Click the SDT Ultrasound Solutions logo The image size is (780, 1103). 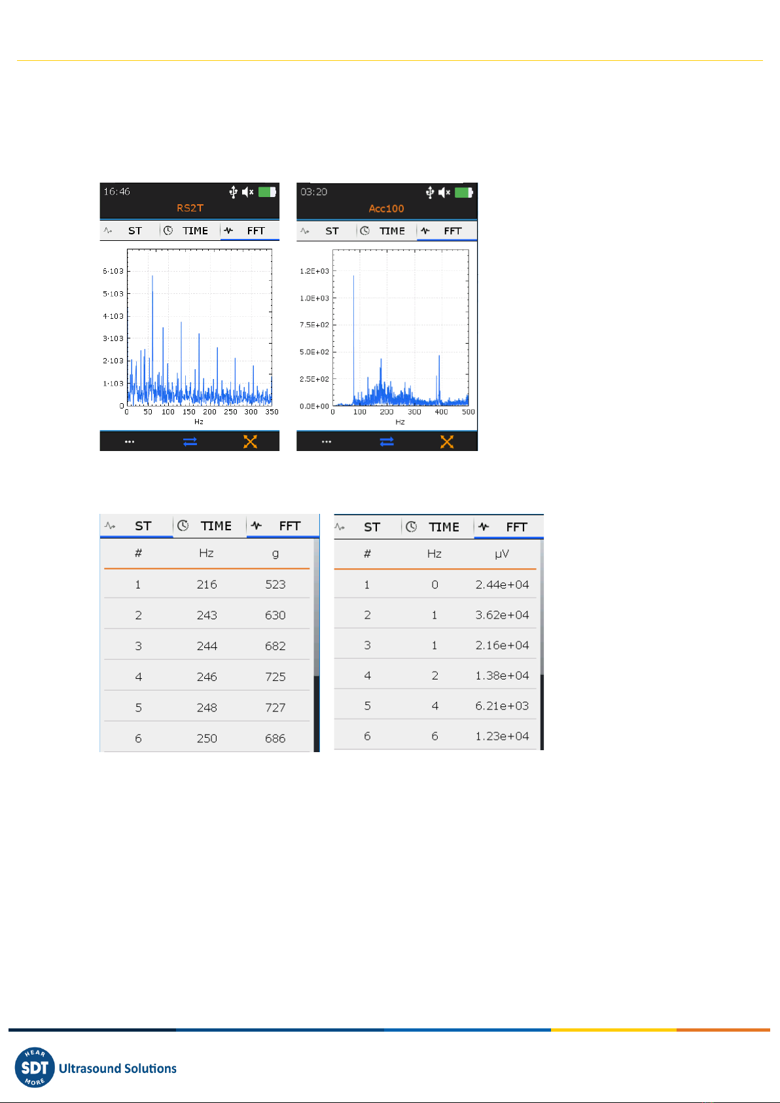click(96, 1068)
